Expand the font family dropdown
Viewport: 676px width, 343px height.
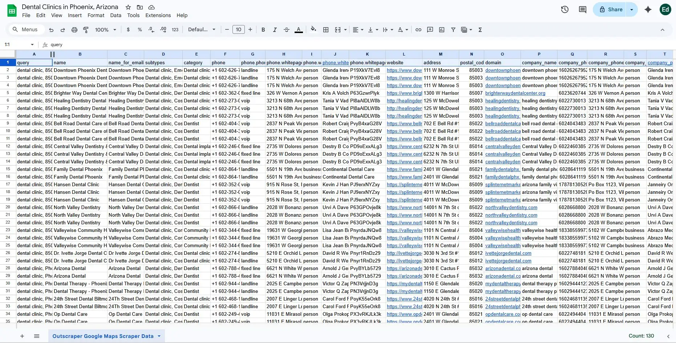202,30
